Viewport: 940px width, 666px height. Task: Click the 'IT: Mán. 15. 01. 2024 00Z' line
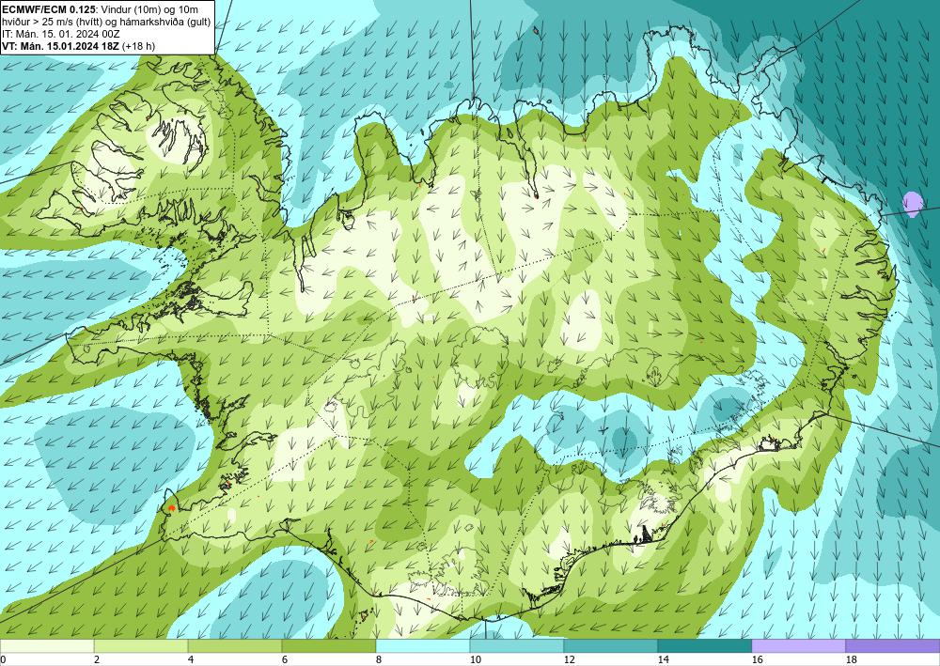click(x=61, y=34)
